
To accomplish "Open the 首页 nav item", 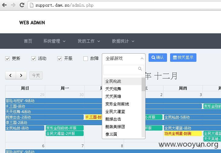I will pos(28,41).
